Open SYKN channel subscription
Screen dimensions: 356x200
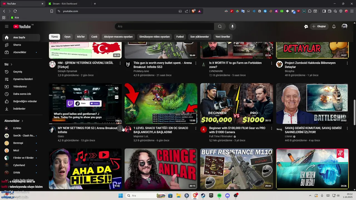point(21,172)
